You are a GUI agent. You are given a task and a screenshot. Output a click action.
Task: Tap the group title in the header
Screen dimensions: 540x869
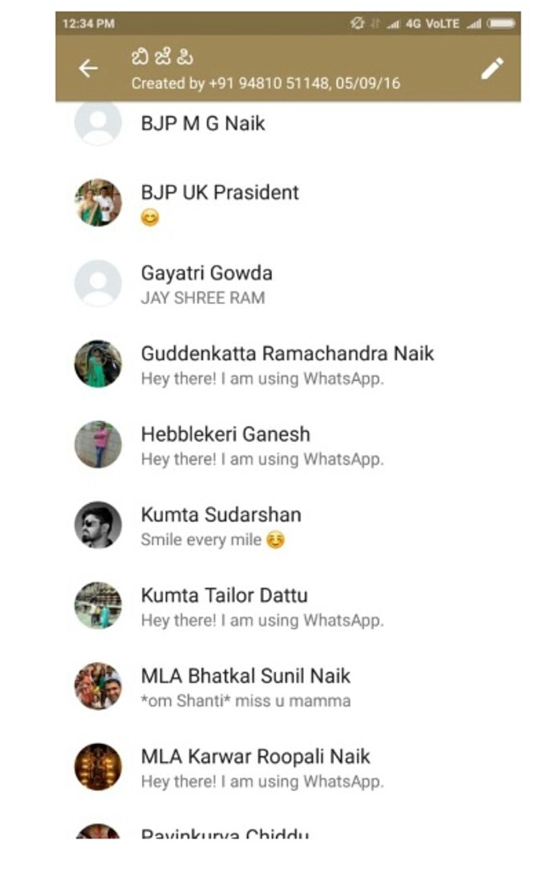tap(163, 59)
